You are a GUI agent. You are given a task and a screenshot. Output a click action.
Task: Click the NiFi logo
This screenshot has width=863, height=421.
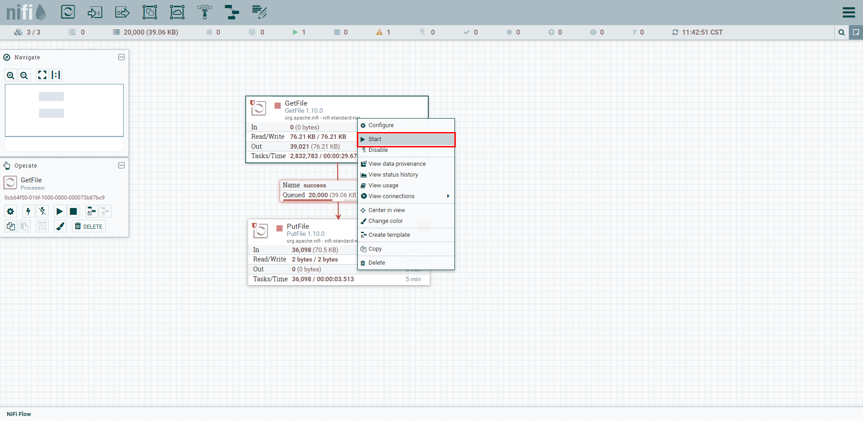tap(26, 12)
